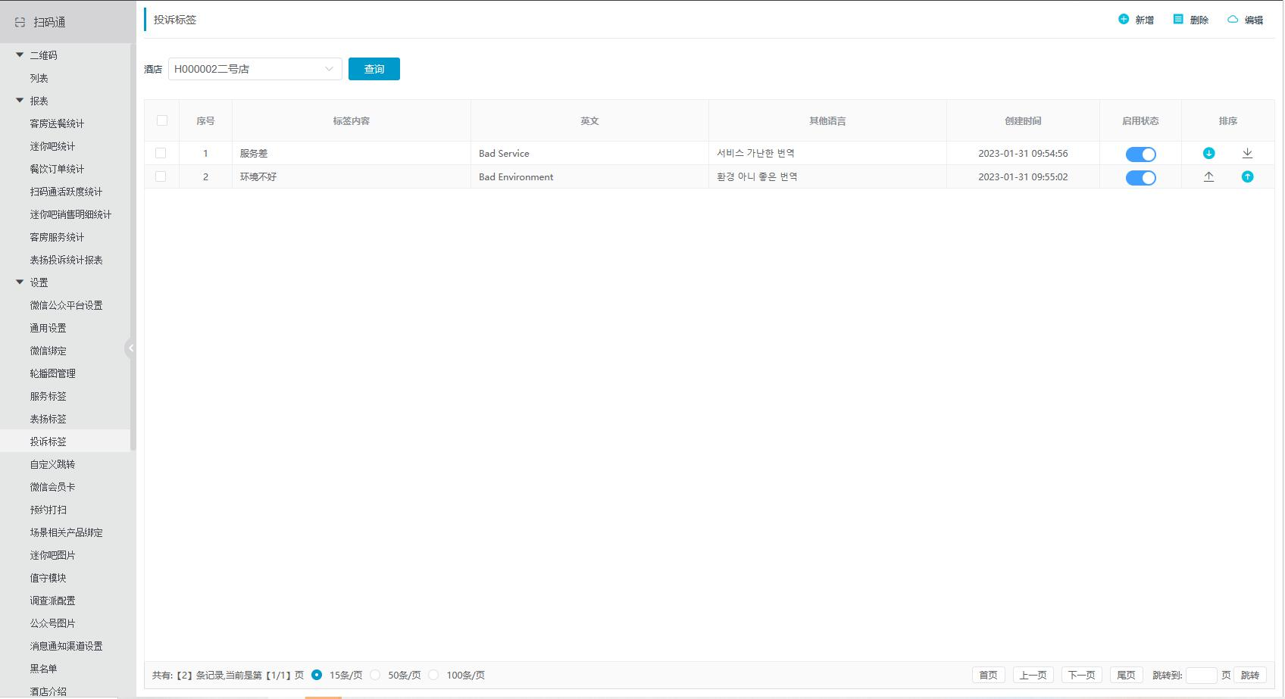Screen dimensions: 1285x699
Task: Move 环境不好 row to the top
Action: point(1208,176)
